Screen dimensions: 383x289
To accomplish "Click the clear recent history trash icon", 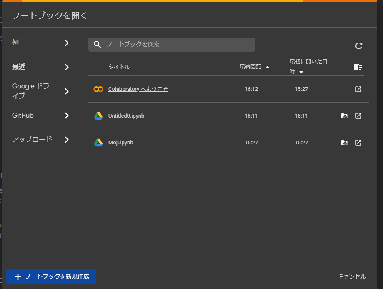I will [x=358, y=67].
